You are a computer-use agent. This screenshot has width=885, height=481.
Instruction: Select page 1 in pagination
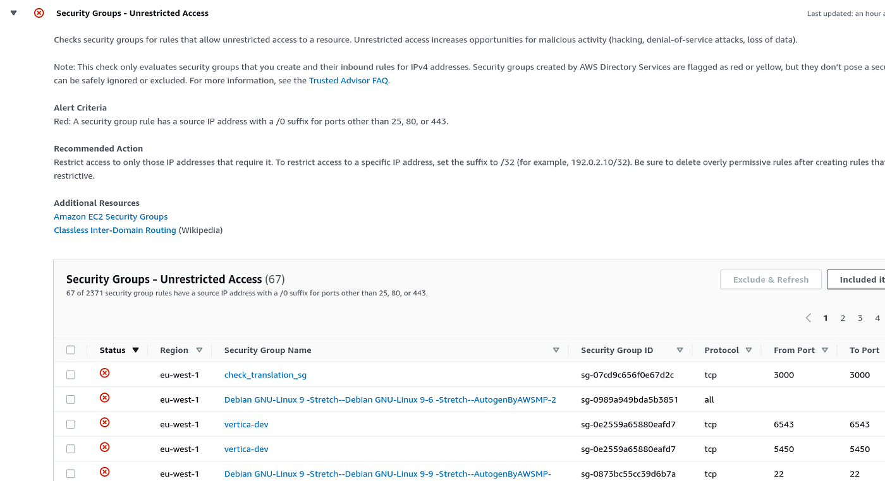[x=826, y=318]
